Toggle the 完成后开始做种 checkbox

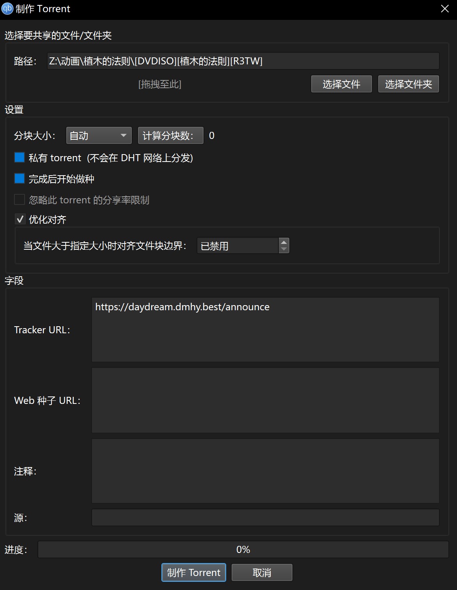coord(19,179)
